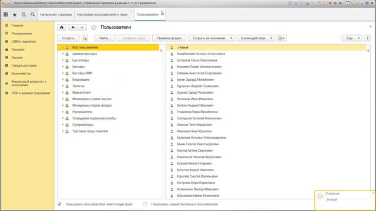Select Все пользователи group
This screenshot has height=211, width=376.
pos(108,47)
